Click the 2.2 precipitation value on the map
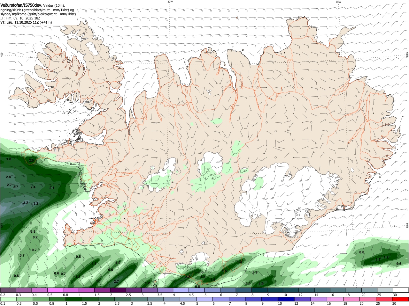This screenshot has width=409, height=306. tap(188, 277)
